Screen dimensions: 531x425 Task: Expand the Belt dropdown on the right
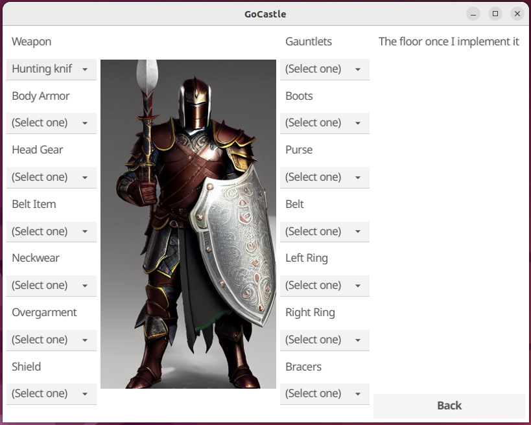324,232
